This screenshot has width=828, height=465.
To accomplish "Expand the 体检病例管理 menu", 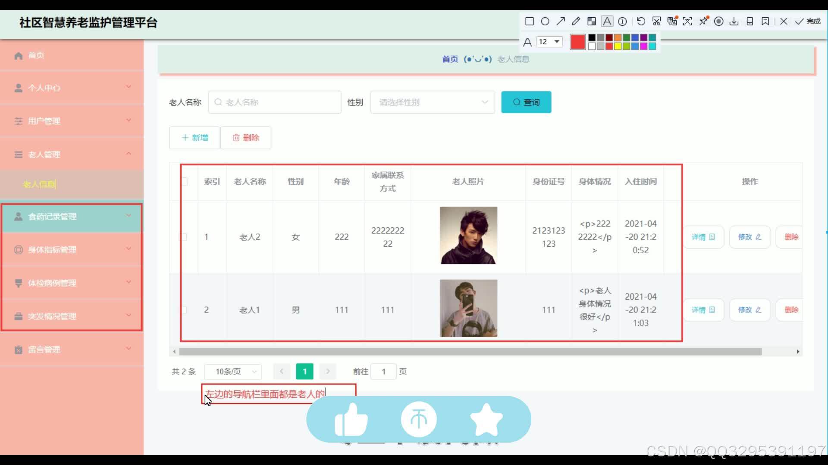I will pyautogui.click(x=72, y=283).
